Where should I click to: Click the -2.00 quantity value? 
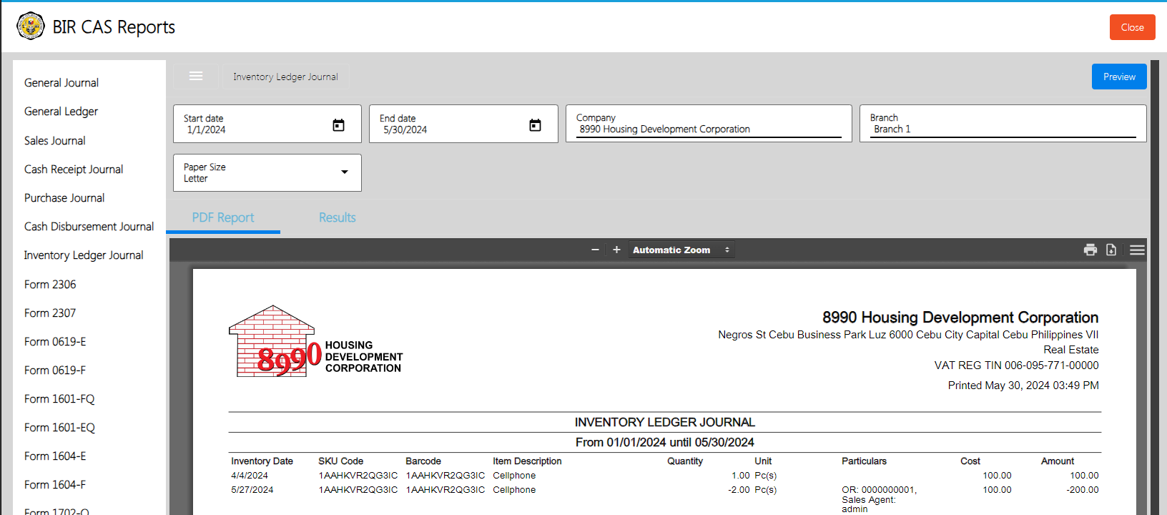point(739,490)
